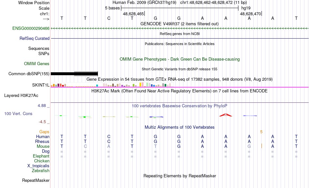Viewport: 309px width, 188px height.
Task: Click the gray dbSNP variant block
Action: point(86,74)
